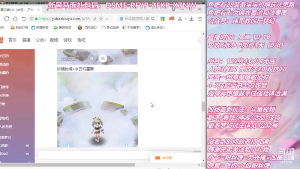Open the 梦幻西游 folder bookmark
This screenshot has height=169, width=300.
pos(110,27)
